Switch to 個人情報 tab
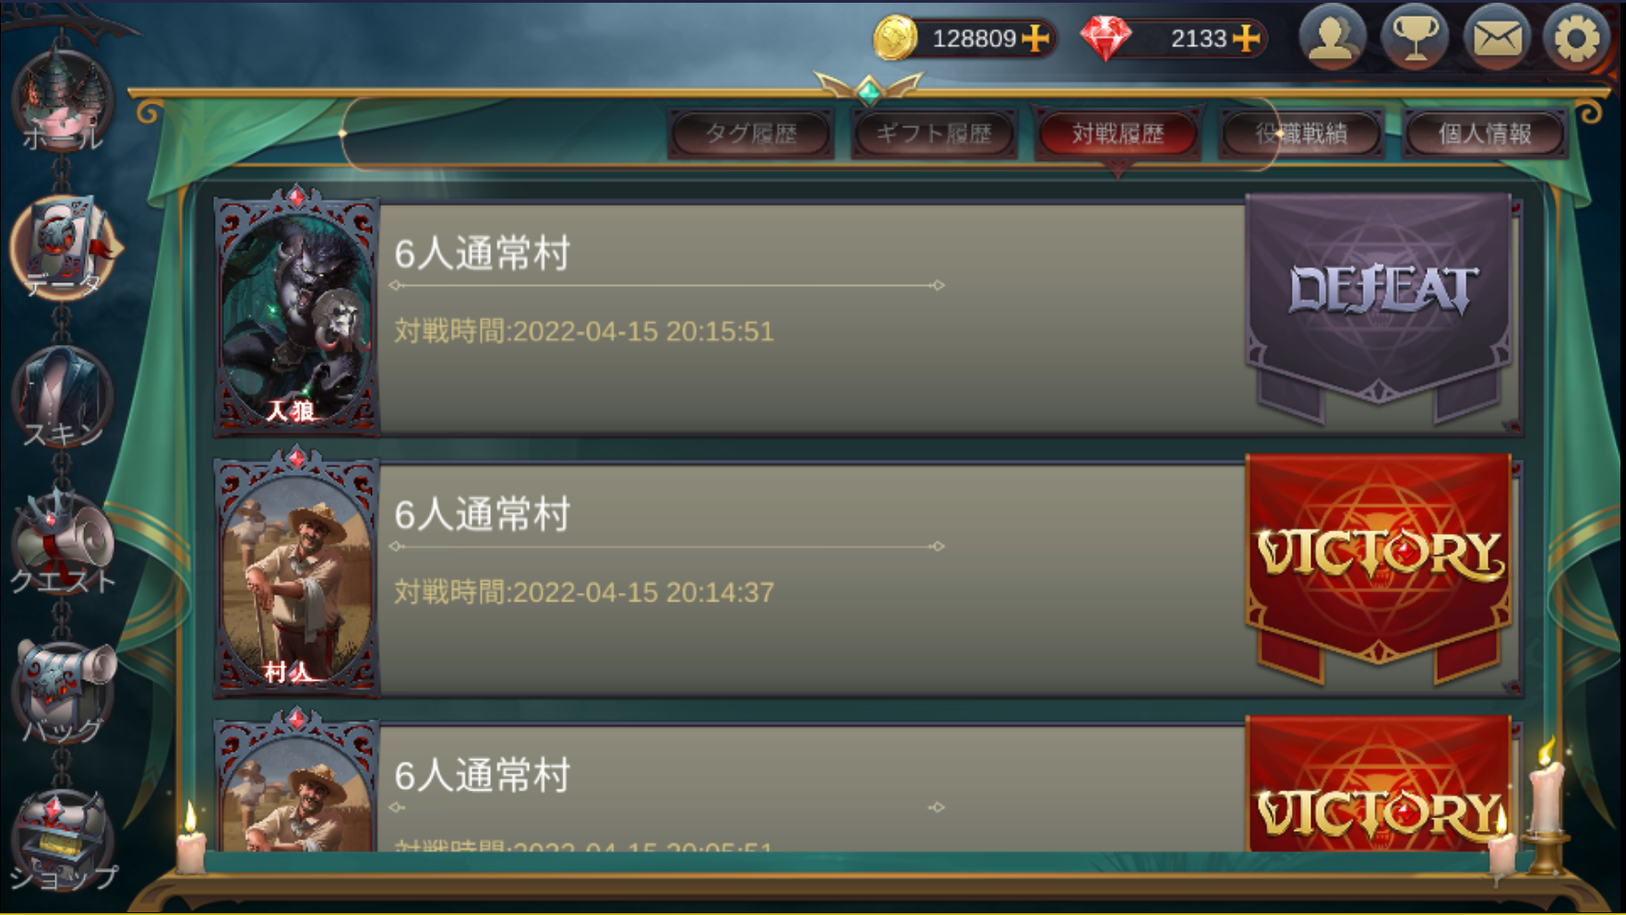This screenshot has width=1626, height=915. pyautogui.click(x=1485, y=134)
